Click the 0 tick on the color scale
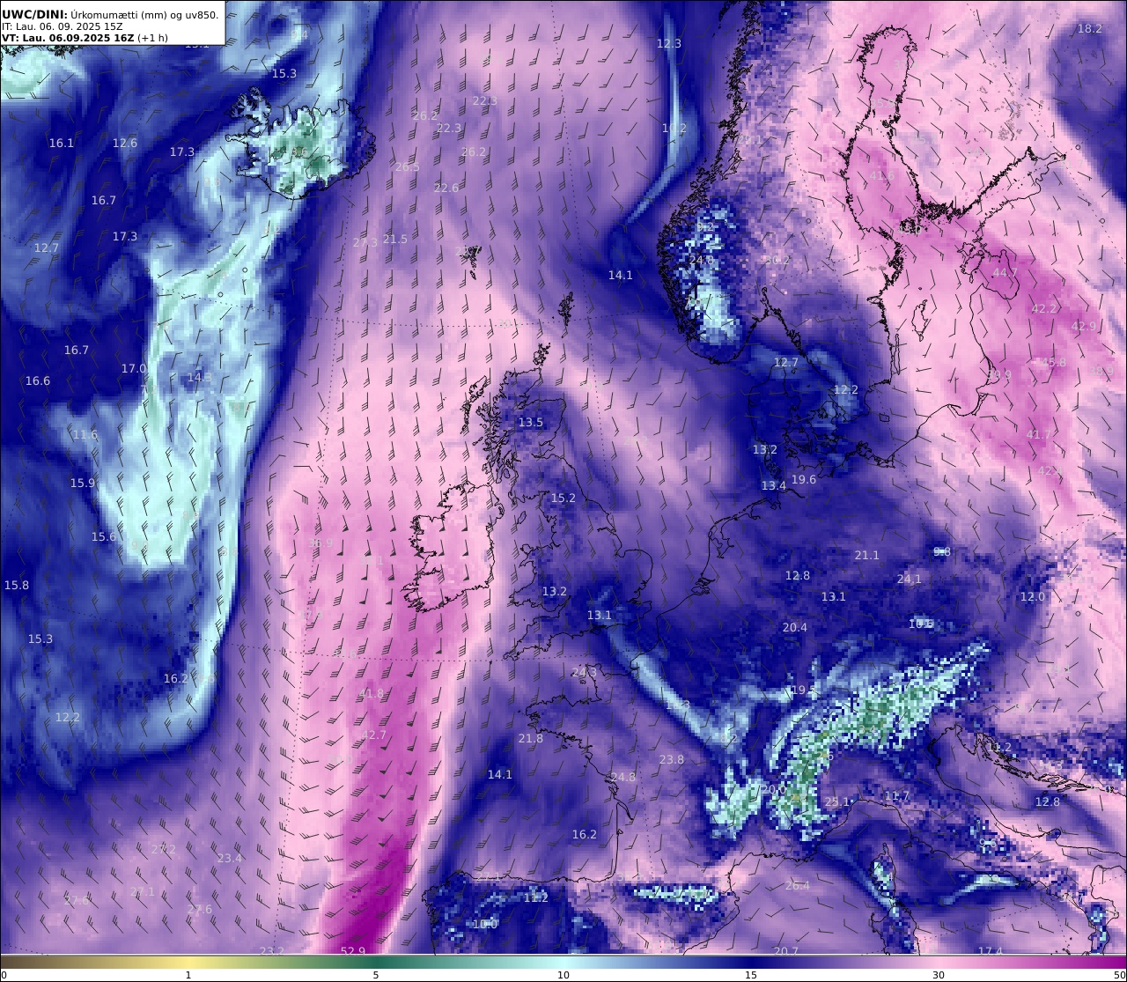 click(4, 975)
